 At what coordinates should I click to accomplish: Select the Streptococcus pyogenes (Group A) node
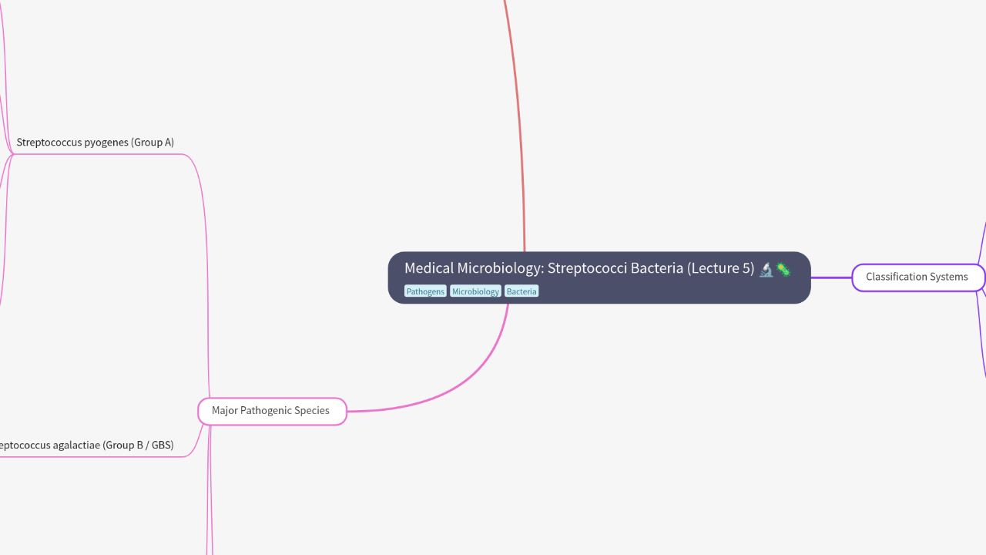coord(96,142)
